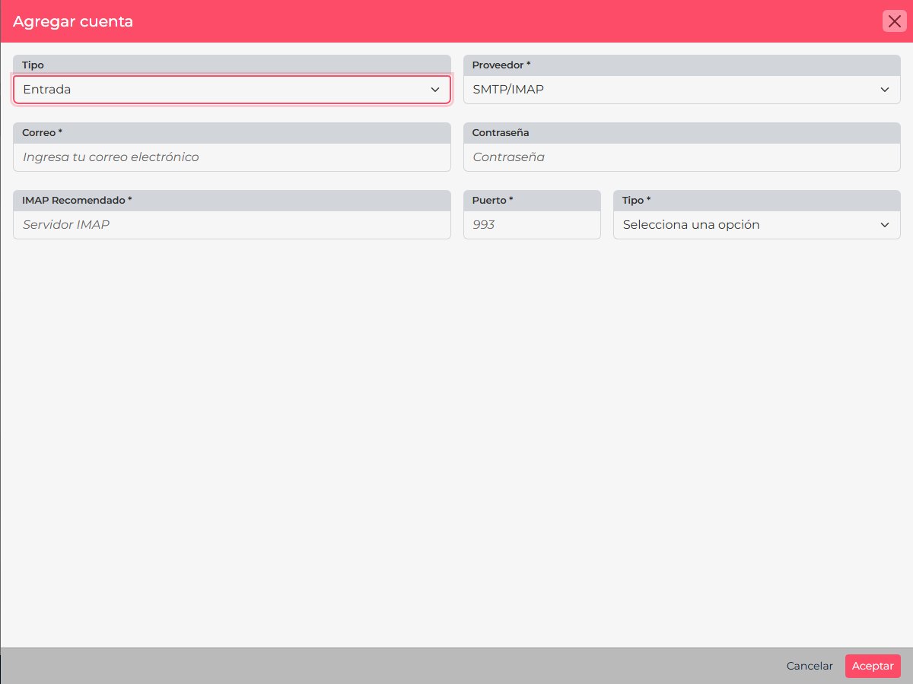
Task: Click the Contraseña field label
Action: coord(501,133)
